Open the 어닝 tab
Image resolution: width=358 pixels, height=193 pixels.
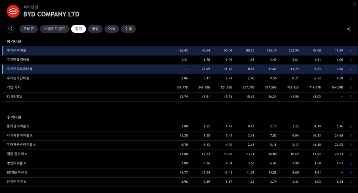112,29
